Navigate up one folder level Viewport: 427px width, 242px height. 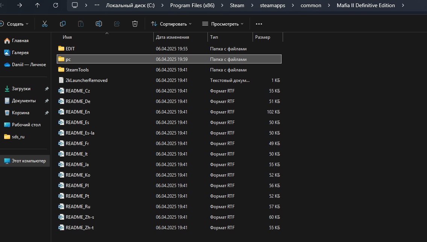tap(37, 5)
